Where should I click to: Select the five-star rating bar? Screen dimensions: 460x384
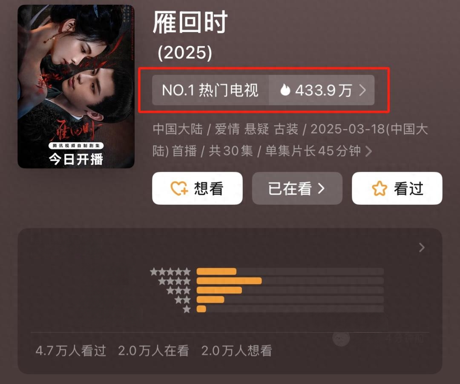(x=290, y=272)
